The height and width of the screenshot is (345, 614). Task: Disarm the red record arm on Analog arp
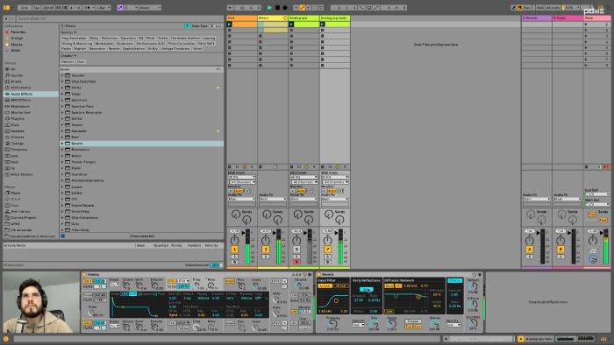click(x=296, y=262)
